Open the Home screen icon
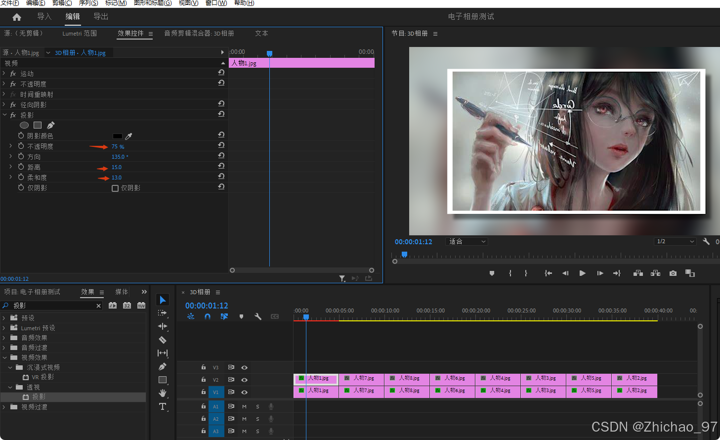This screenshot has width=720, height=440. coord(17,17)
